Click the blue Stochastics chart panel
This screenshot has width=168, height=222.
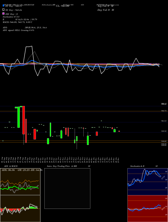point(148,182)
